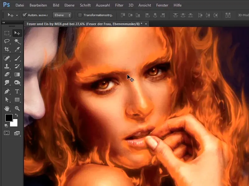The height and width of the screenshot is (186, 249).
Task: Distribute bottom edges of layers
Action: 190,15
